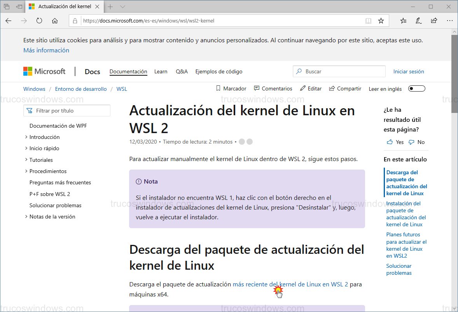Toggle the Leer en inglés switch
Viewport: 458px width, 312px height.
[416, 88]
